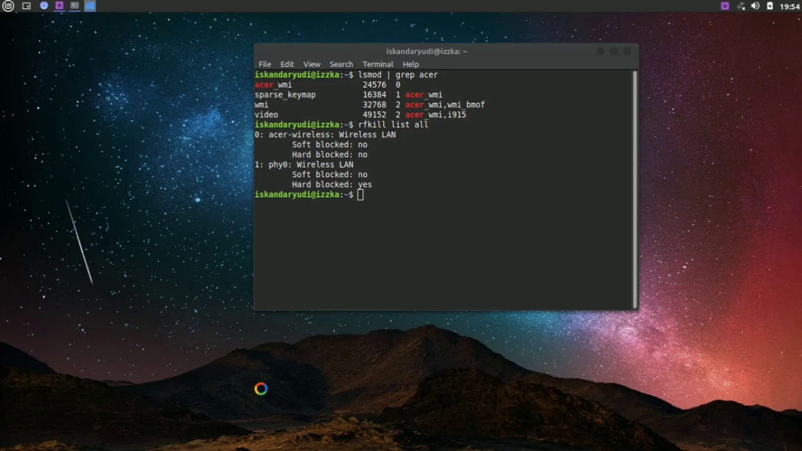Open the Linux Mint start menu

coord(8,6)
